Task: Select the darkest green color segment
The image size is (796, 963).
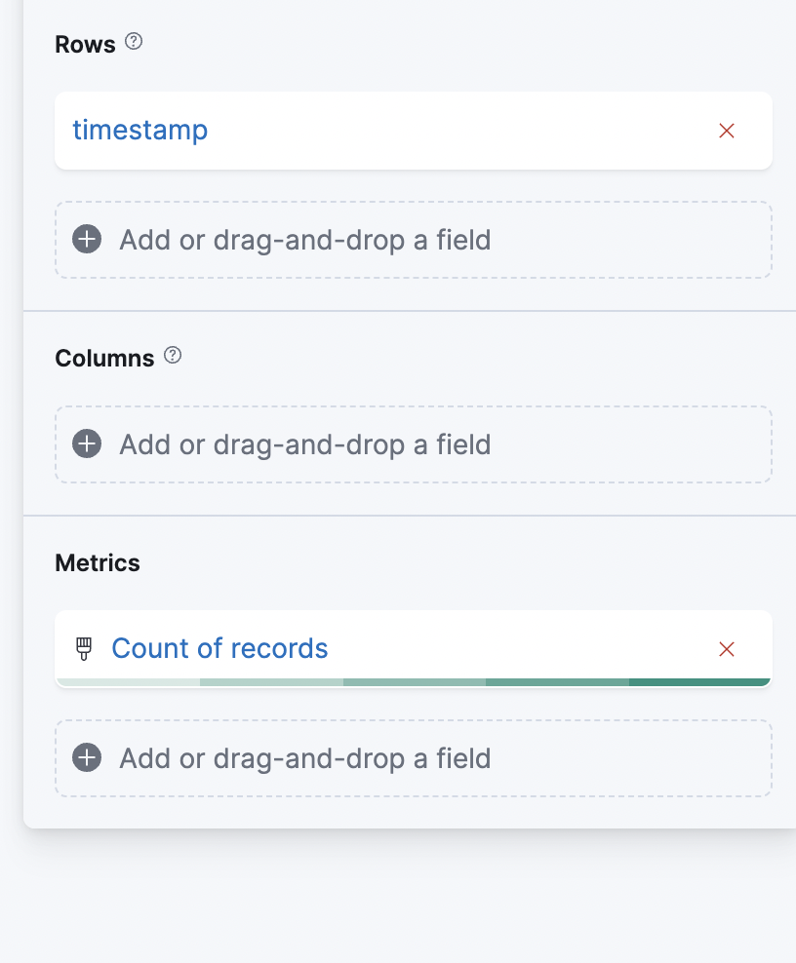Action: coord(698,682)
